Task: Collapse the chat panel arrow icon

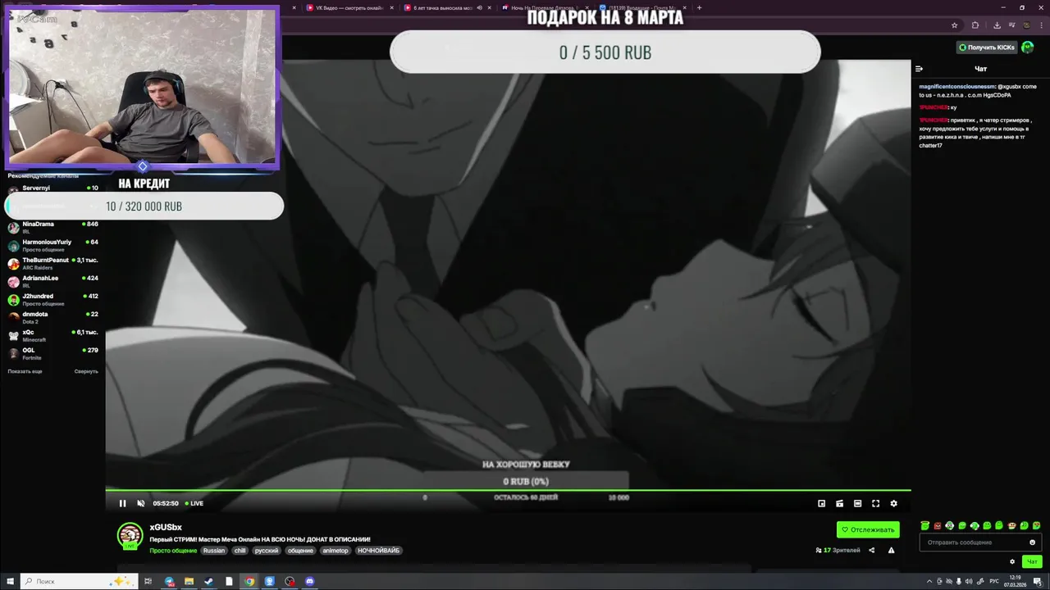Action: 920,69
